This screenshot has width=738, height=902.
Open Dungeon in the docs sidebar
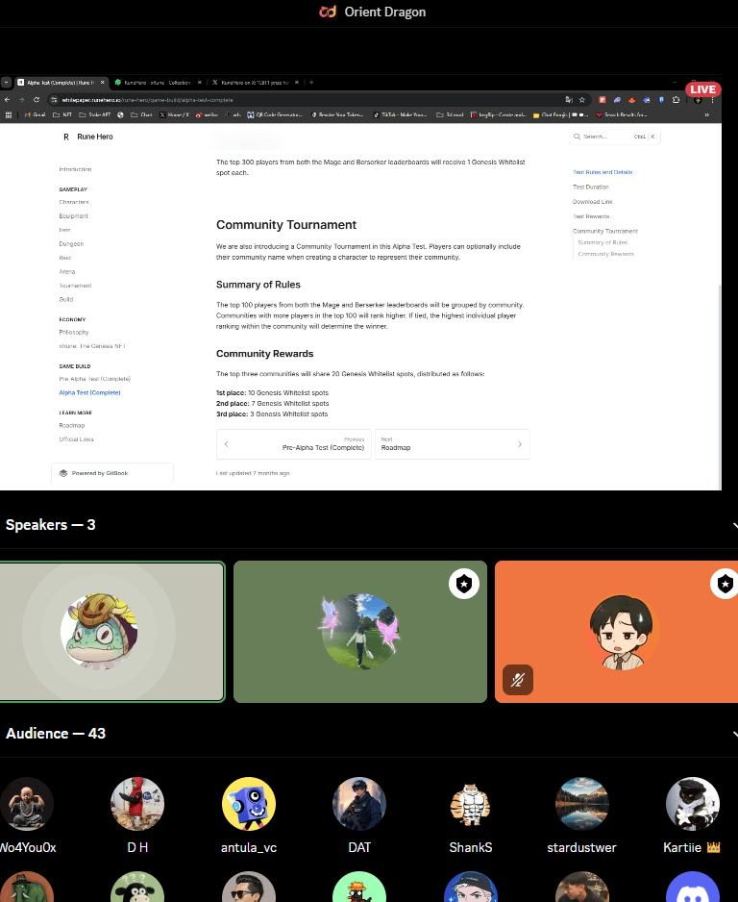pos(71,244)
